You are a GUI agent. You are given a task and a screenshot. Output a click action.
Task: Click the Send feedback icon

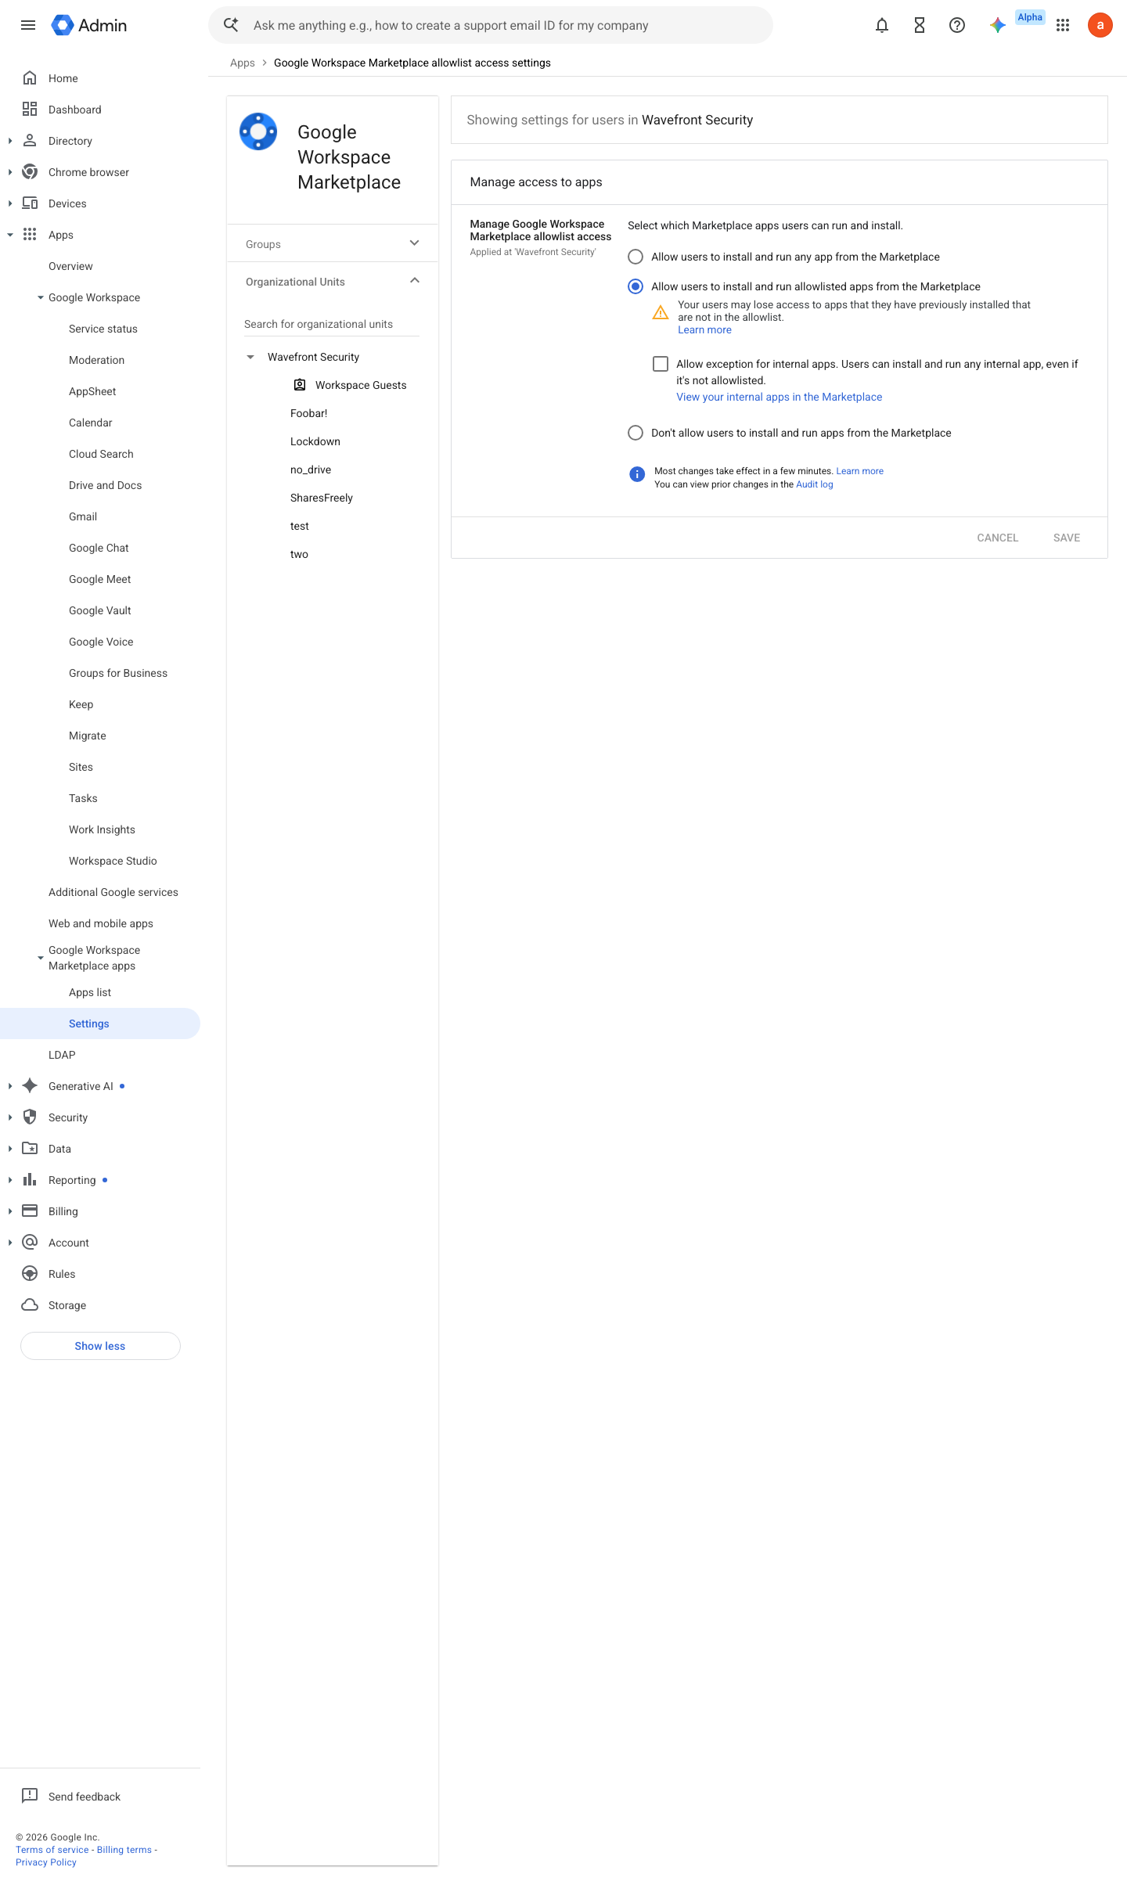tap(30, 1796)
